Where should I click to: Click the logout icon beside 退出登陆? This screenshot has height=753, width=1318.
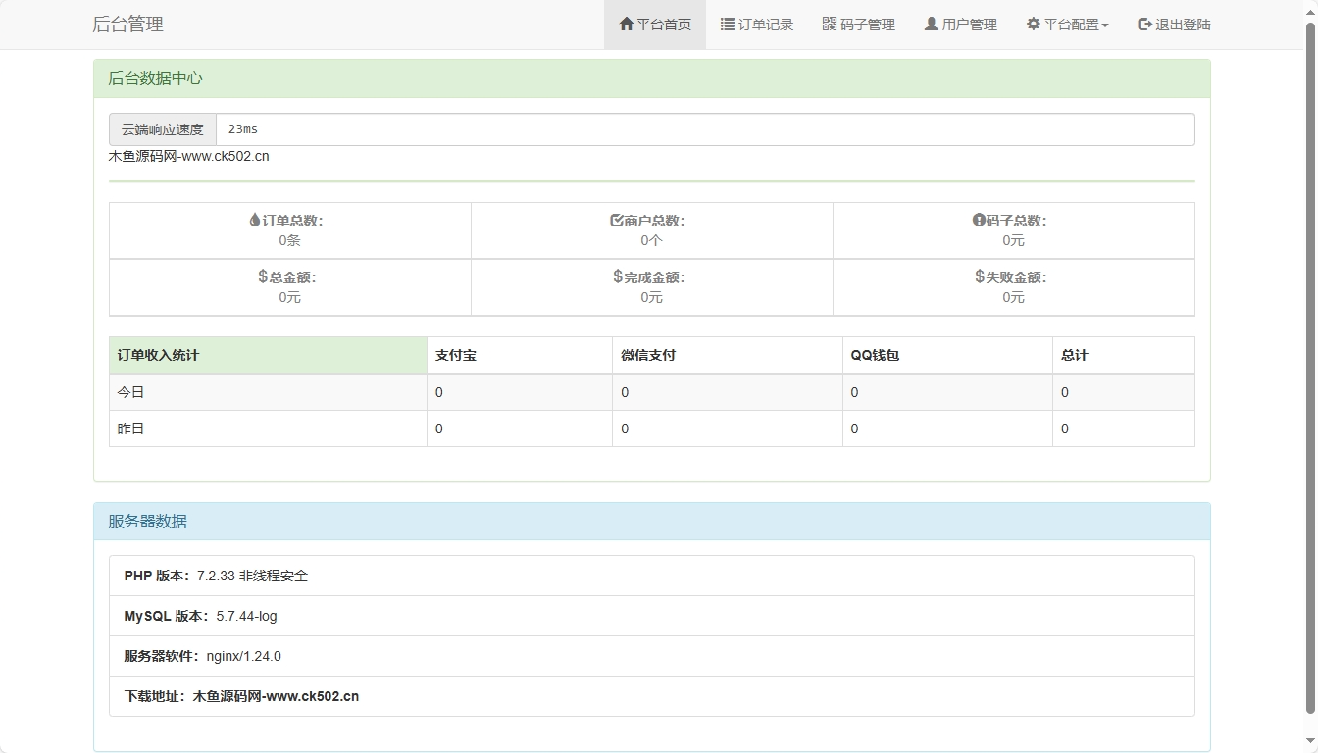(x=1144, y=25)
